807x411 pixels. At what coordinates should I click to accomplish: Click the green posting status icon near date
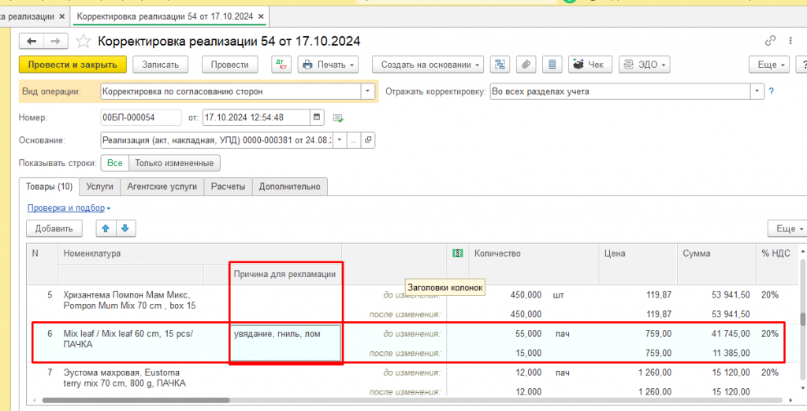coord(337,118)
